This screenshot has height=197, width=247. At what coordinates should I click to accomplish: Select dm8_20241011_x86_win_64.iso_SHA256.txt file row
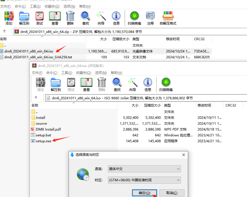coord(106,57)
